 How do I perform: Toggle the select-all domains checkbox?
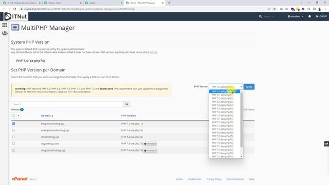[x=14, y=116]
